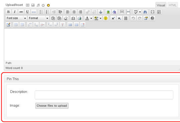
Task: Toggle bold formatting
Action: pyautogui.click(x=8, y=12)
